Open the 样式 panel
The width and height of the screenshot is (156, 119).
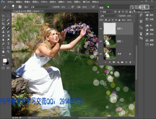tap(149, 34)
